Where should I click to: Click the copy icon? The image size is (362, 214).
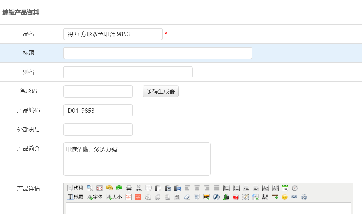148,188
